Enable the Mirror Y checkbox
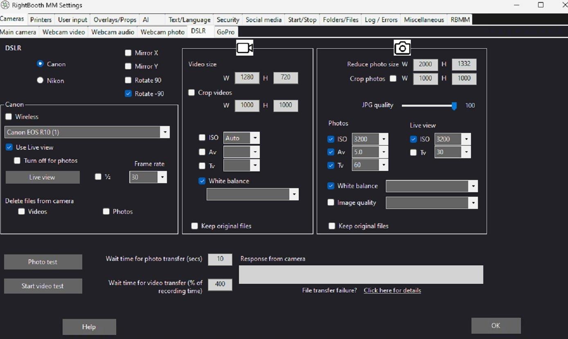This screenshot has width=568, height=339. tap(128, 66)
